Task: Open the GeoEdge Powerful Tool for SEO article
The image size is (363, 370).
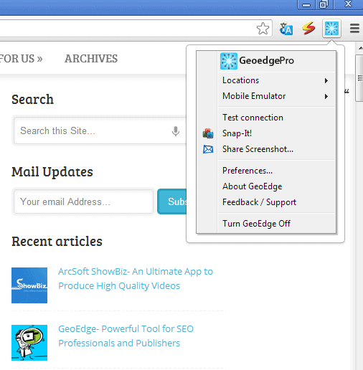Action: [x=126, y=336]
